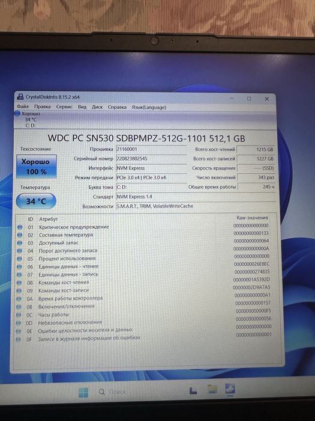Open File Explorer from the taskbar
The image size is (315, 421).
click(x=212, y=389)
